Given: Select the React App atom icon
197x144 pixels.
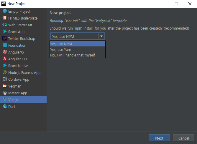Looking at the screenshot, I should point(5,32).
